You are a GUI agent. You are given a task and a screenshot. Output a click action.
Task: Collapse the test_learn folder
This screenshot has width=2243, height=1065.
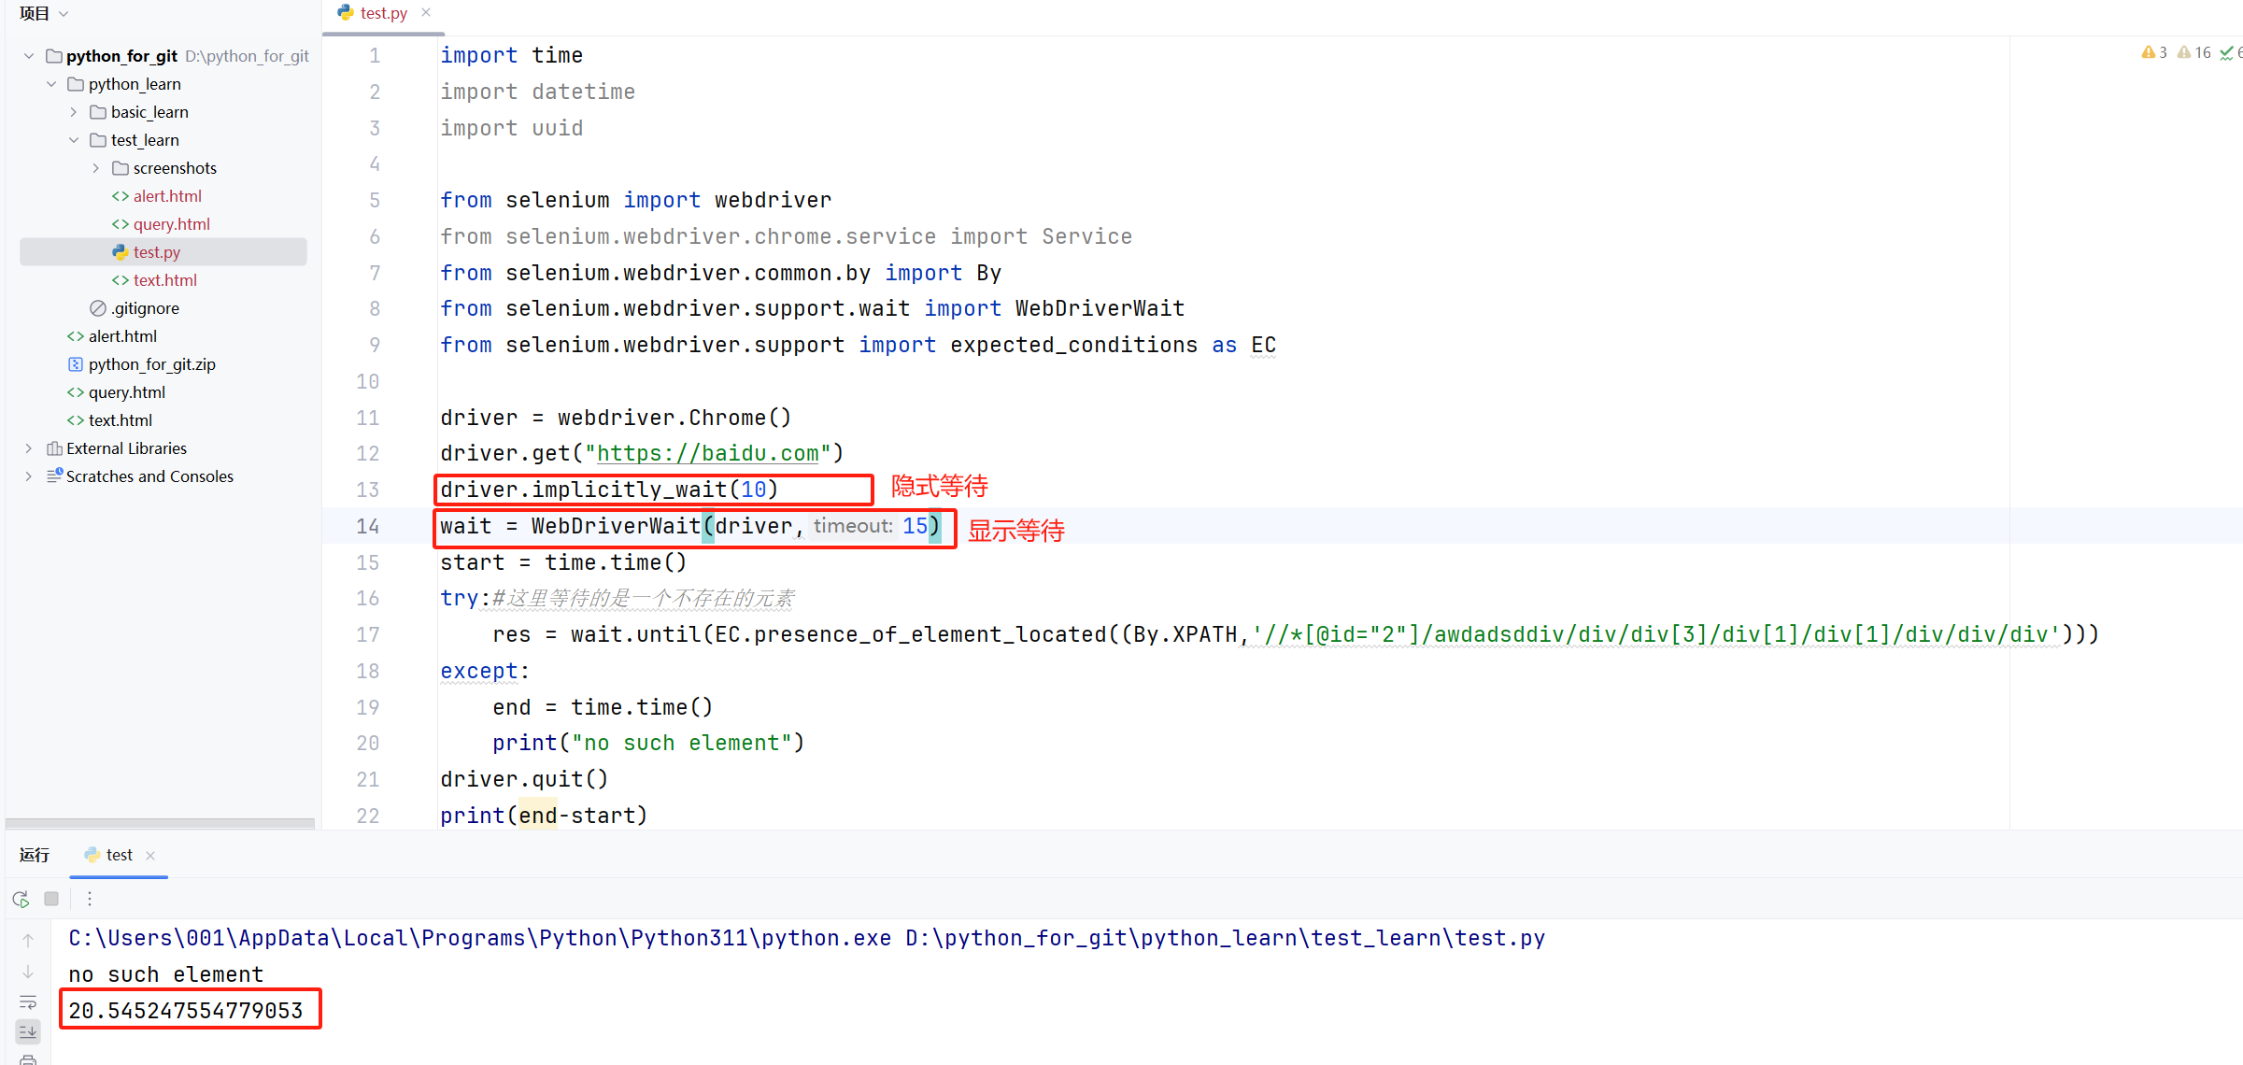(74, 140)
